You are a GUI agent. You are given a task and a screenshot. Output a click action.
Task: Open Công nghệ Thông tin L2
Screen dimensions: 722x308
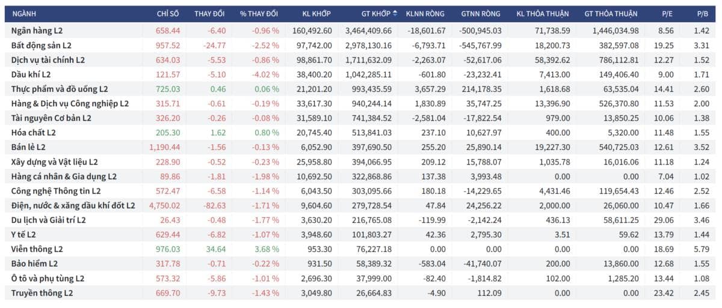55,190
